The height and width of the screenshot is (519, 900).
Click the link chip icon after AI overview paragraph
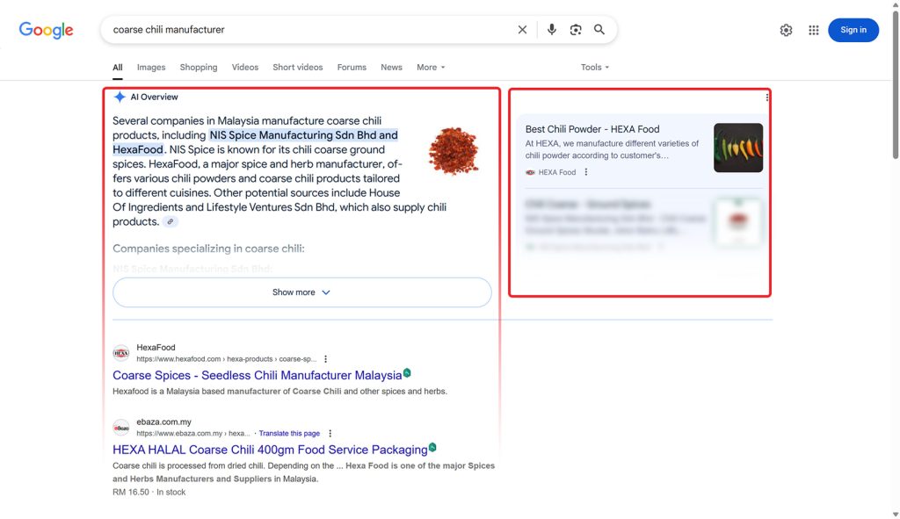(x=170, y=222)
